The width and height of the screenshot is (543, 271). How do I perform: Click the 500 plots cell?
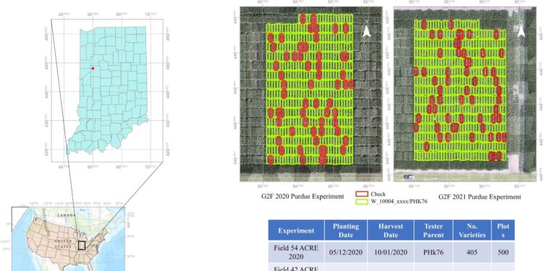click(x=503, y=252)
